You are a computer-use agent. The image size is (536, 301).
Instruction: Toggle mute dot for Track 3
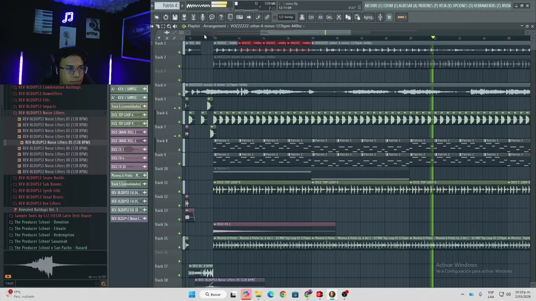(180, 80)
